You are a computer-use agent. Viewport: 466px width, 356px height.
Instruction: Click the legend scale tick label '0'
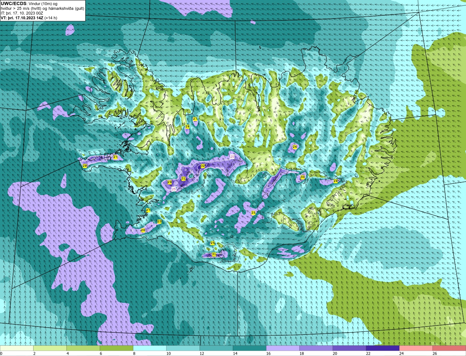coord(1,353)
